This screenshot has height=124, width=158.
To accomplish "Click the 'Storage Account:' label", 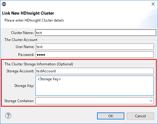I will click(x=20, y=71).
